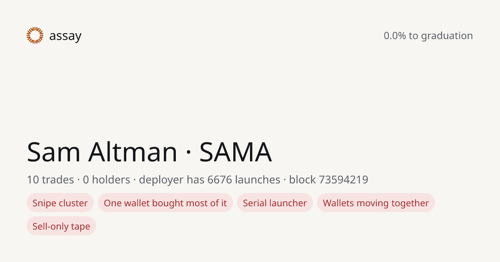Click the word graduation in header
Viewport: 500px width, 262px height.
447,36
